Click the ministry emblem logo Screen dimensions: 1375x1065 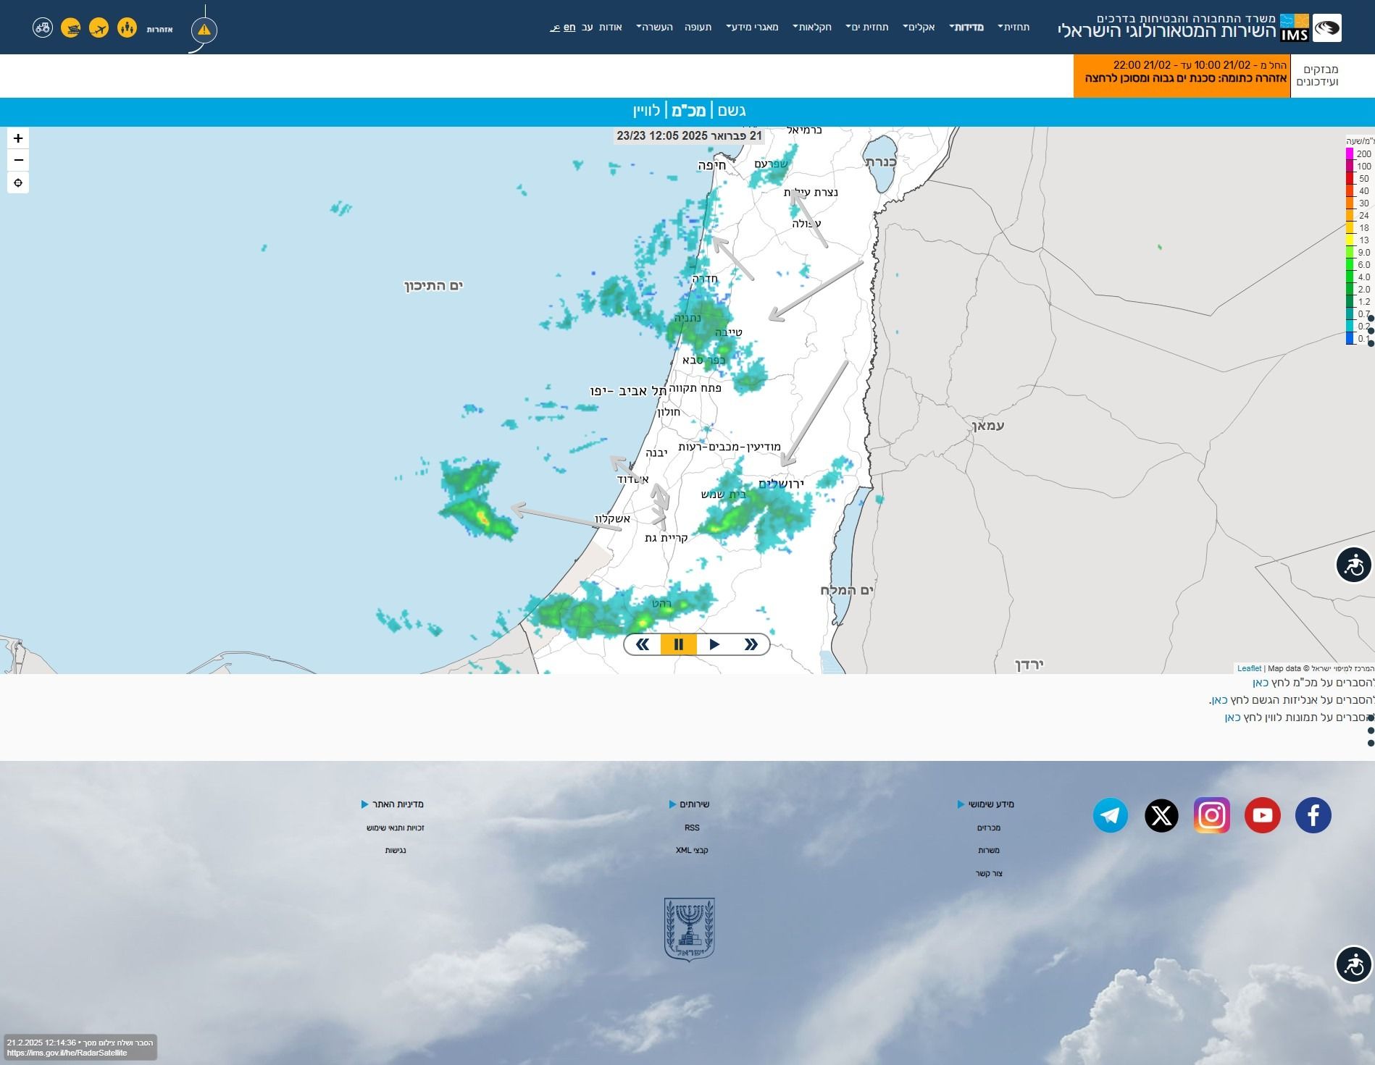click(x=1327, y=28)
